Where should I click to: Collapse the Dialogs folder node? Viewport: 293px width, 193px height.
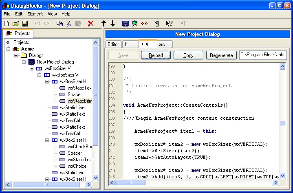coord(16,55)
